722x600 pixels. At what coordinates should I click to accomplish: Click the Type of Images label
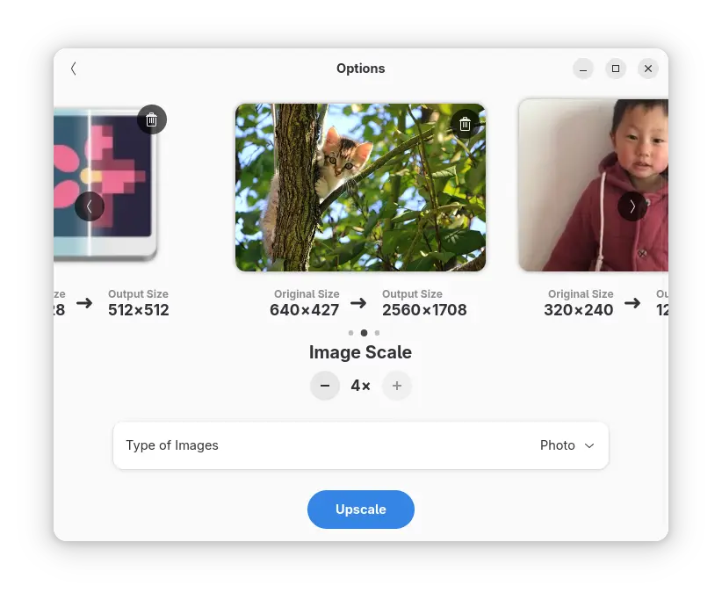[x=172, y=445]
